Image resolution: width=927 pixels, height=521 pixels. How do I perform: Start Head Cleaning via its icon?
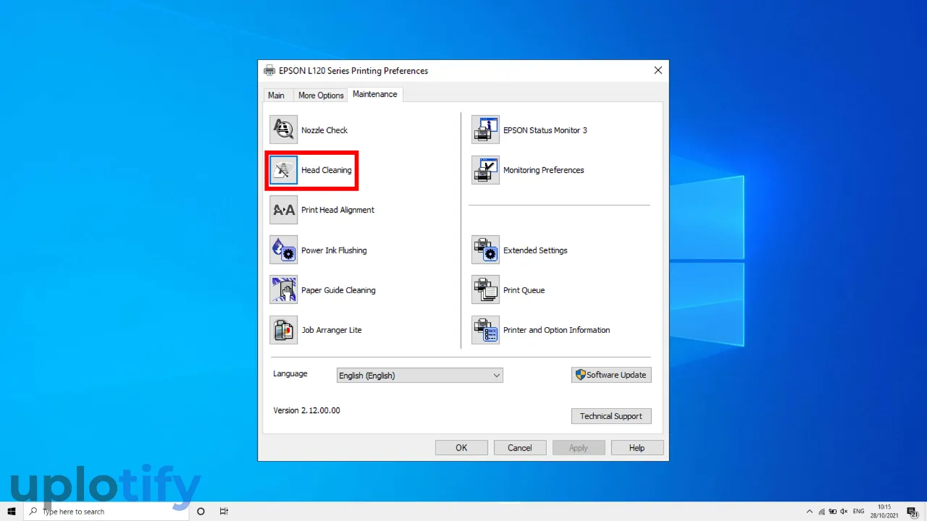283,170
